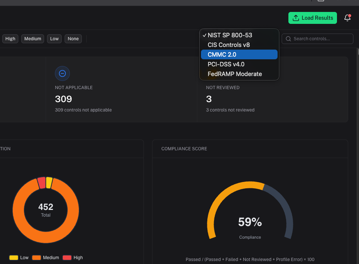The height and width of the screenshot is (264, 359).
Task: Toggle the High severity filter
Action: (10, 39)
